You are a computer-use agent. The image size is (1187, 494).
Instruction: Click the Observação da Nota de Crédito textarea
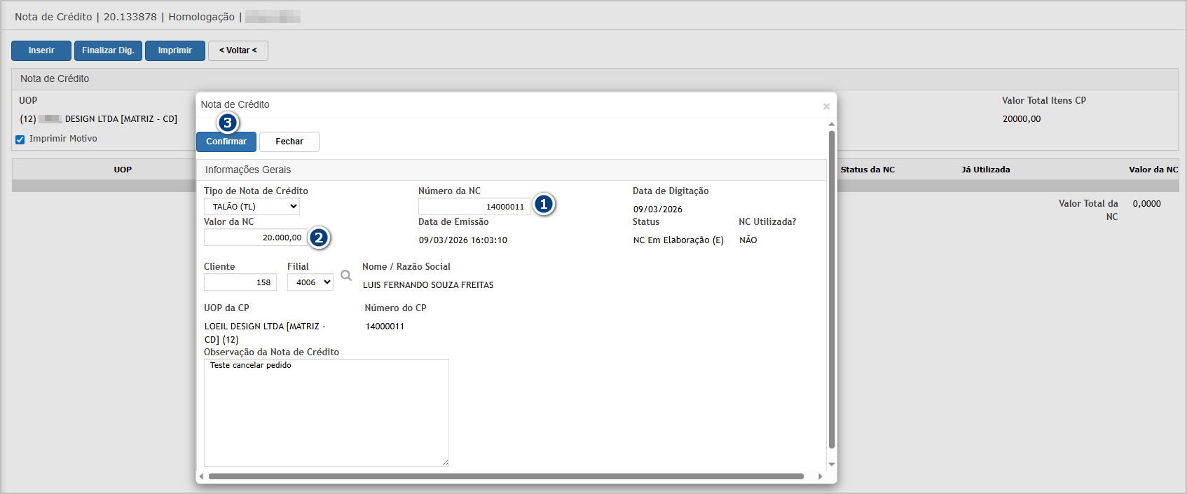[x=326, y=413]
